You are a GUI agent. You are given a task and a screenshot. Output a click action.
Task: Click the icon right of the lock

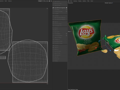(x=49, y=1)
